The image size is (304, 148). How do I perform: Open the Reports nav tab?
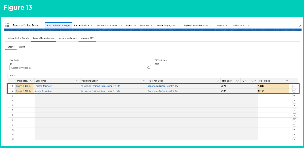[220, 25]
